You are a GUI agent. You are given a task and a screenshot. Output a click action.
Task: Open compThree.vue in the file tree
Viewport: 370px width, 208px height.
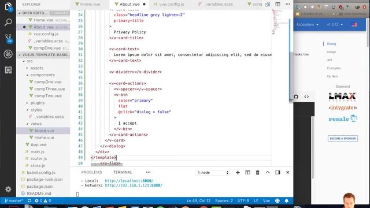coord(49,89)
